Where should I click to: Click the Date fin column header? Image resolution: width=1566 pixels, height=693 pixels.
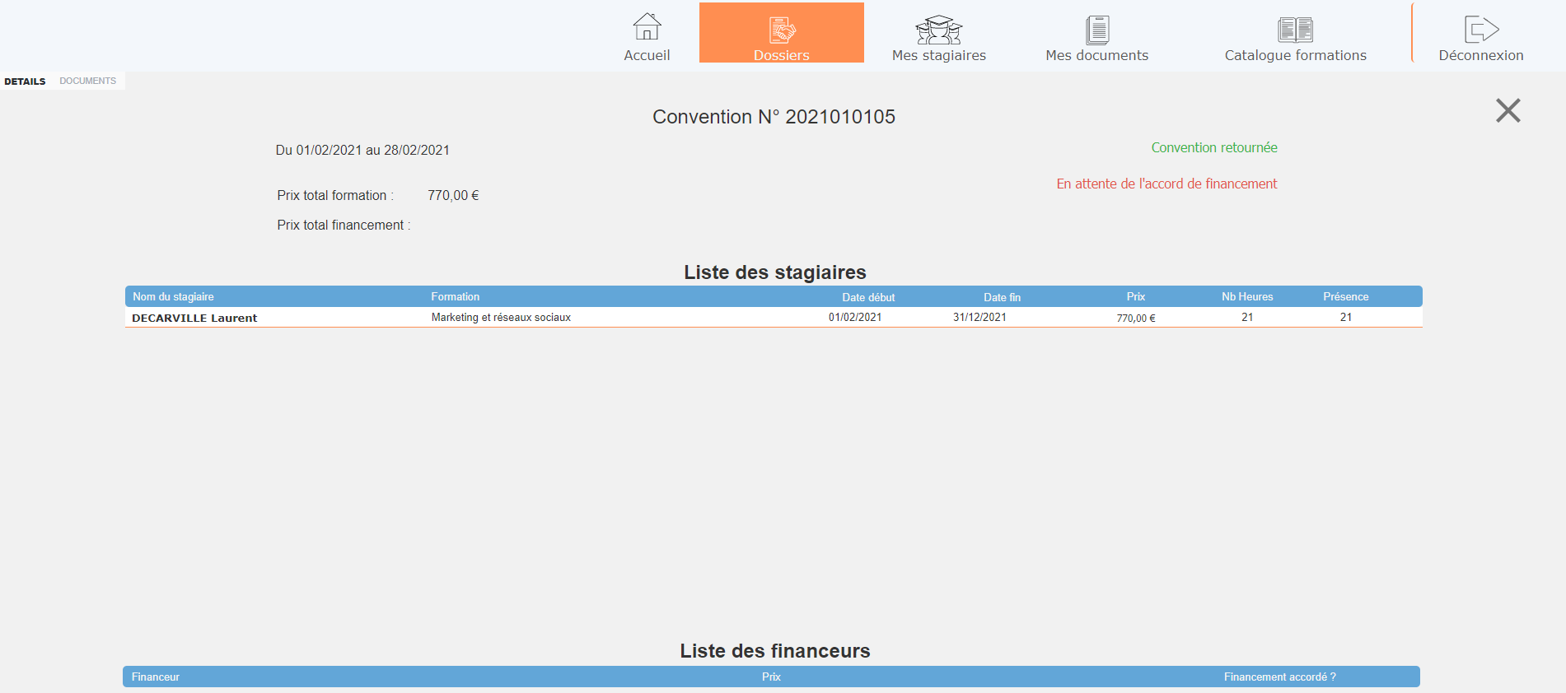tap(1001, 297)
